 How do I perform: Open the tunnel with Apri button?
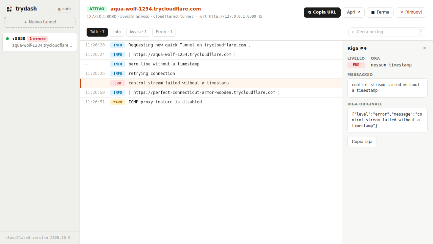tap(354, 13)
